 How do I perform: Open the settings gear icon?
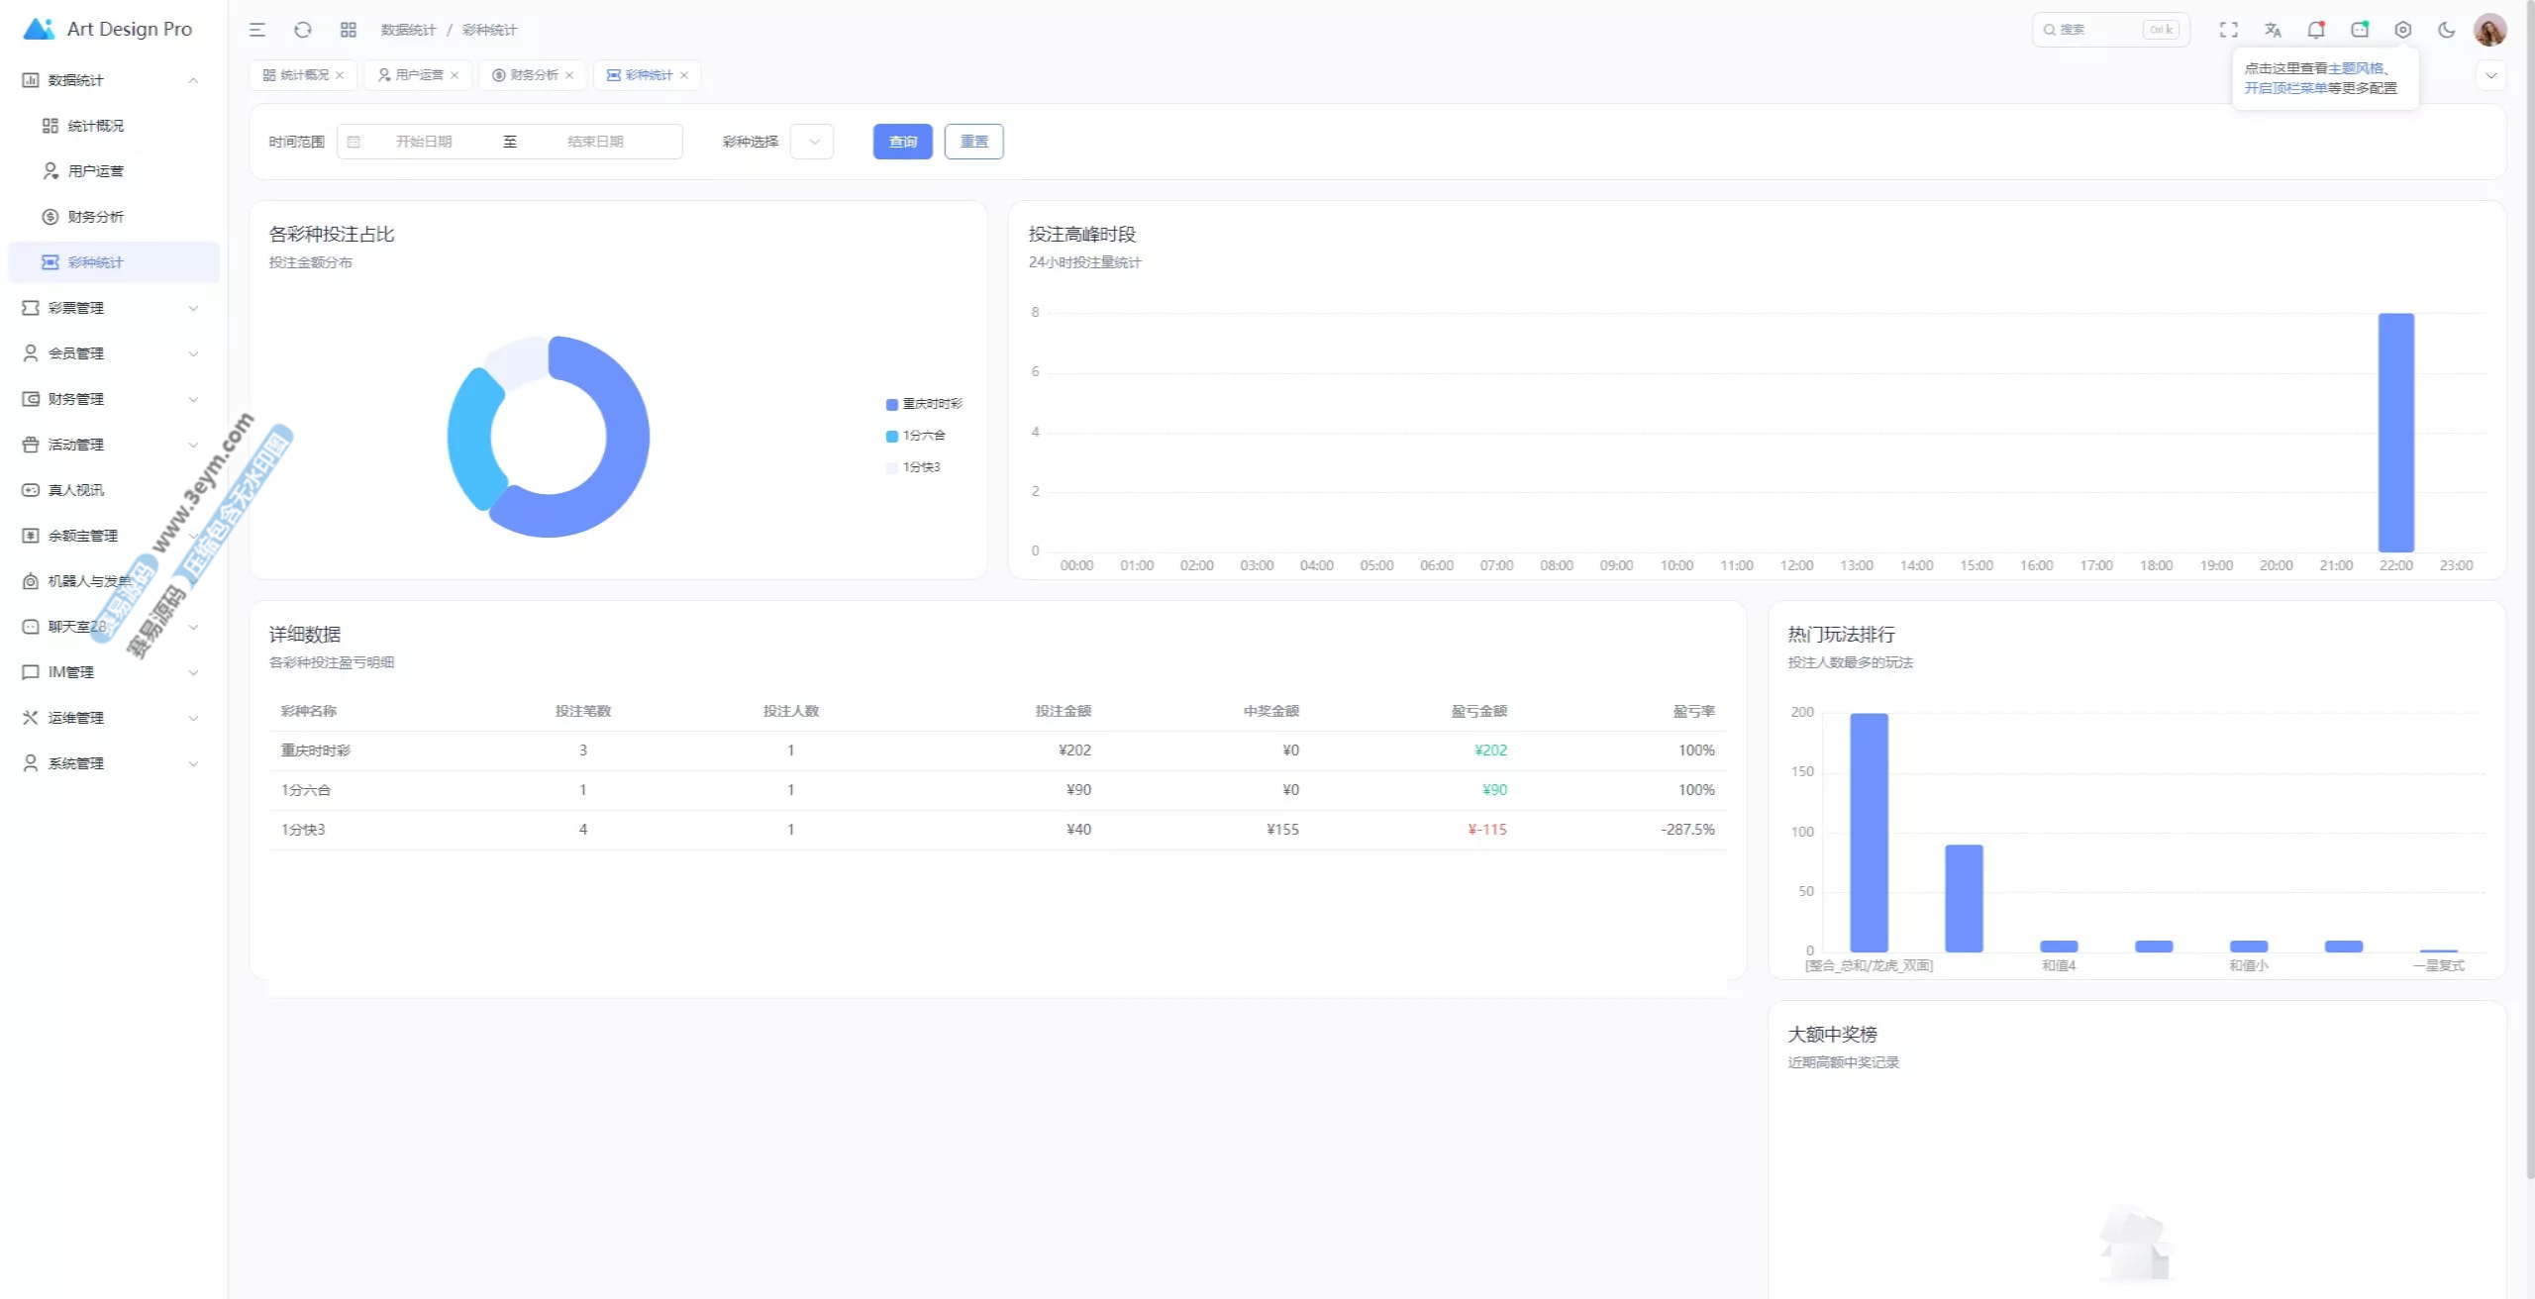[2402, 30]
